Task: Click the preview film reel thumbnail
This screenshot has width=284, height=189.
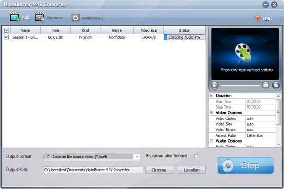Action: (x=243, y=52)
